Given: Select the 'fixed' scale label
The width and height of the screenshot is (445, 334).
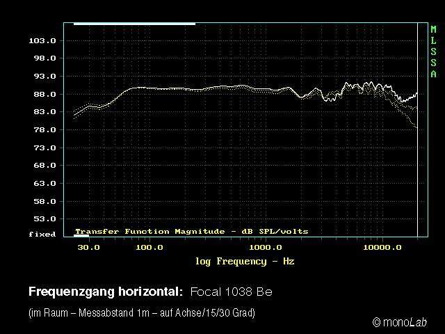Looking at the screenshot, I should pyautogui.click(x=42, y=234).
